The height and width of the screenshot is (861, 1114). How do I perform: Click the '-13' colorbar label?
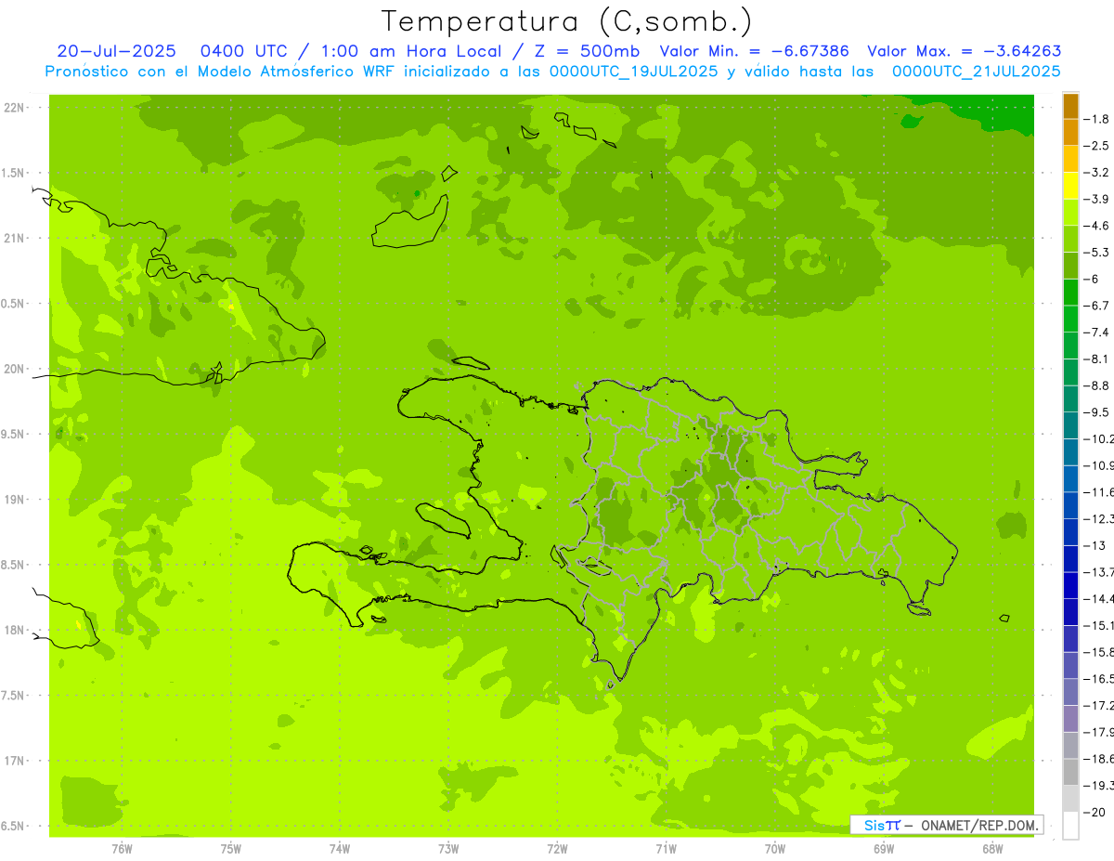[1094, 546]
